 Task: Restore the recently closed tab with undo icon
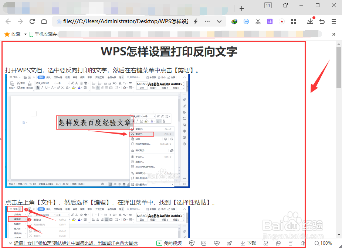pos(322,21)
